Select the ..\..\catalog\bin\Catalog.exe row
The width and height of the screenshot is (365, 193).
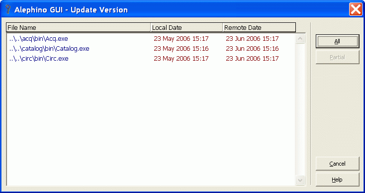point(151,48)
